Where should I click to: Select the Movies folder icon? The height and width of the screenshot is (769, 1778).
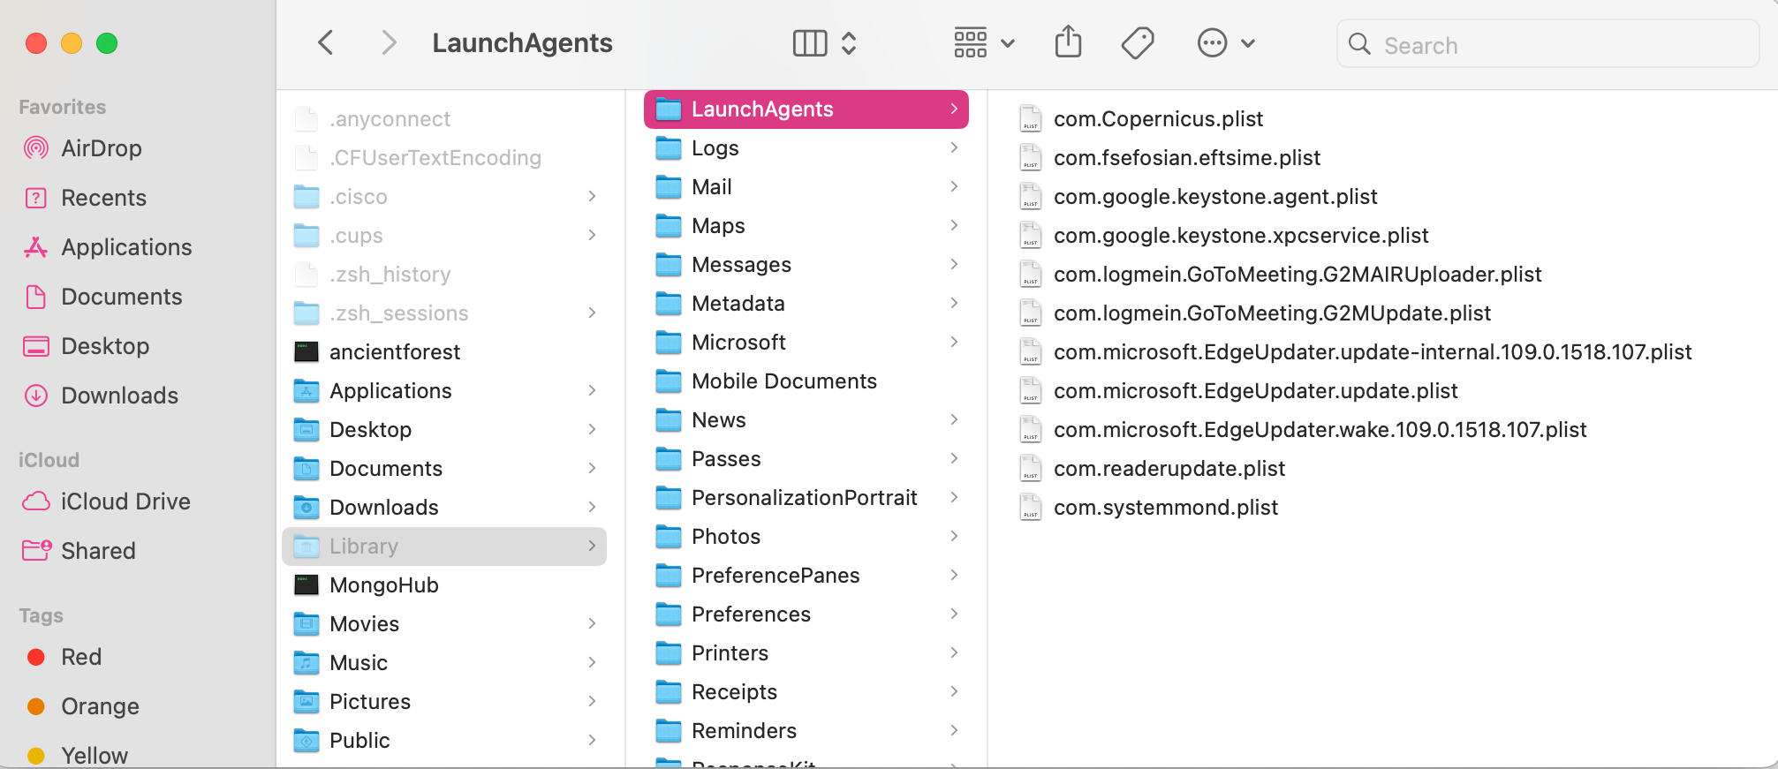tap(306, 624)
